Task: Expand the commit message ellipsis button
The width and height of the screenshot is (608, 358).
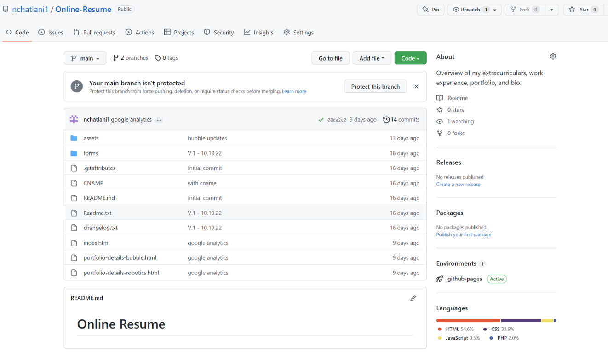Action: coord(159,120)
